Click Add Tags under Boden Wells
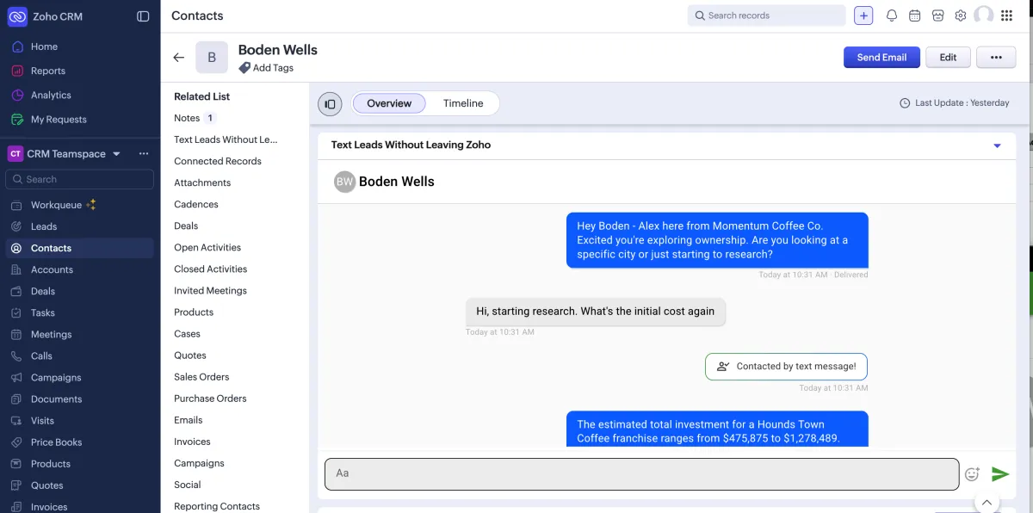The height and width of the screenshot is (513, 1033). (x=271, y=67)
